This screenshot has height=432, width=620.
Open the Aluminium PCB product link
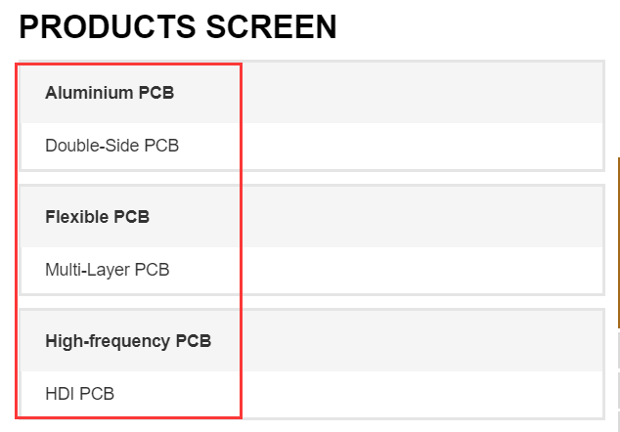click(110, 93)
